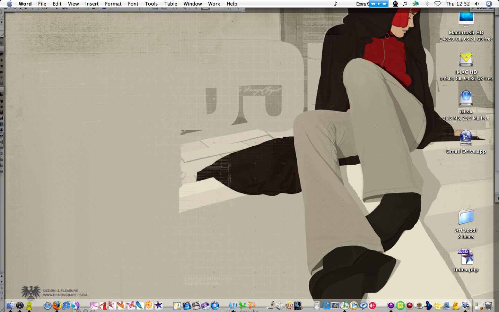Image resolution: width=499 pixels, height=312 pixels.
Task: Open the Bluetooth status menu
Action: click(427, 4)
